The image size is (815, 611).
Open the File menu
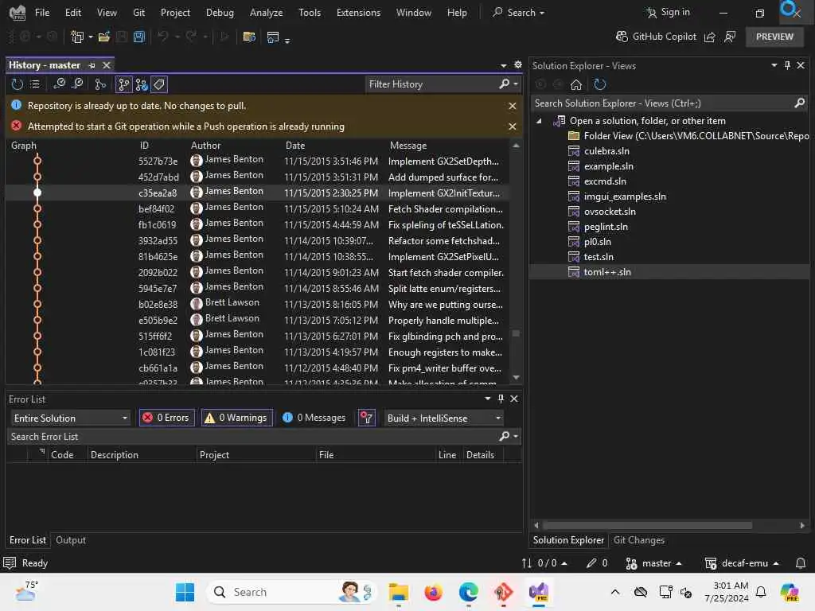click(42, 13)
